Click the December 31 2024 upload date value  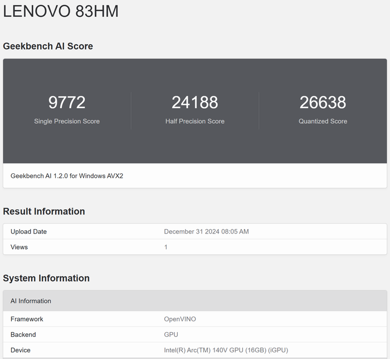pos(206,231)
